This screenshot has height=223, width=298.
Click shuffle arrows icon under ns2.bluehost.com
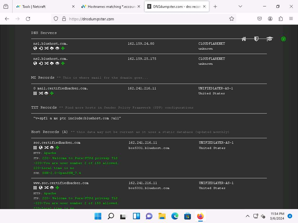(46, 63)
